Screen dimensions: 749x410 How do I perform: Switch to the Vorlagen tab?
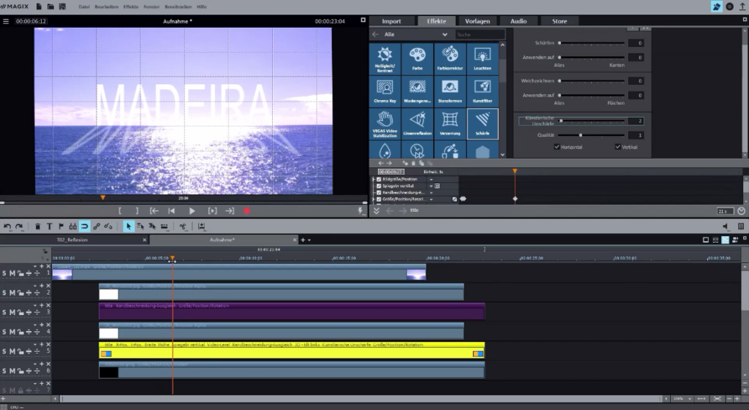pyautogui.click(x=477, y=21)
